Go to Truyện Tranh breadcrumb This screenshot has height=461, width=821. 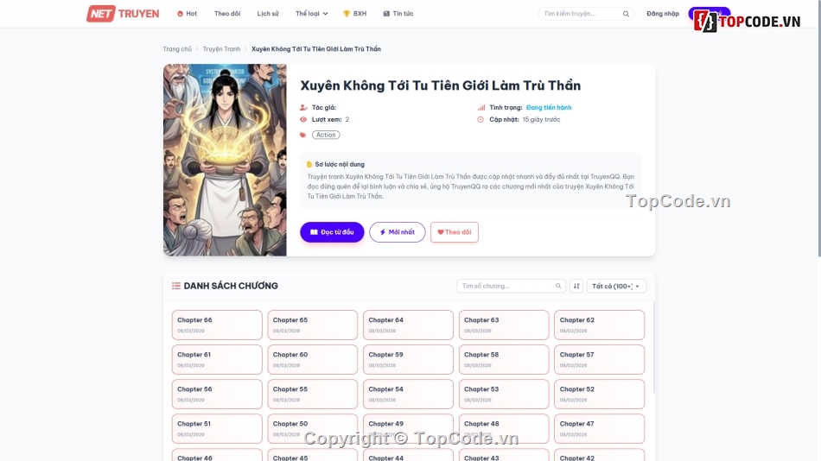[221, 48]
